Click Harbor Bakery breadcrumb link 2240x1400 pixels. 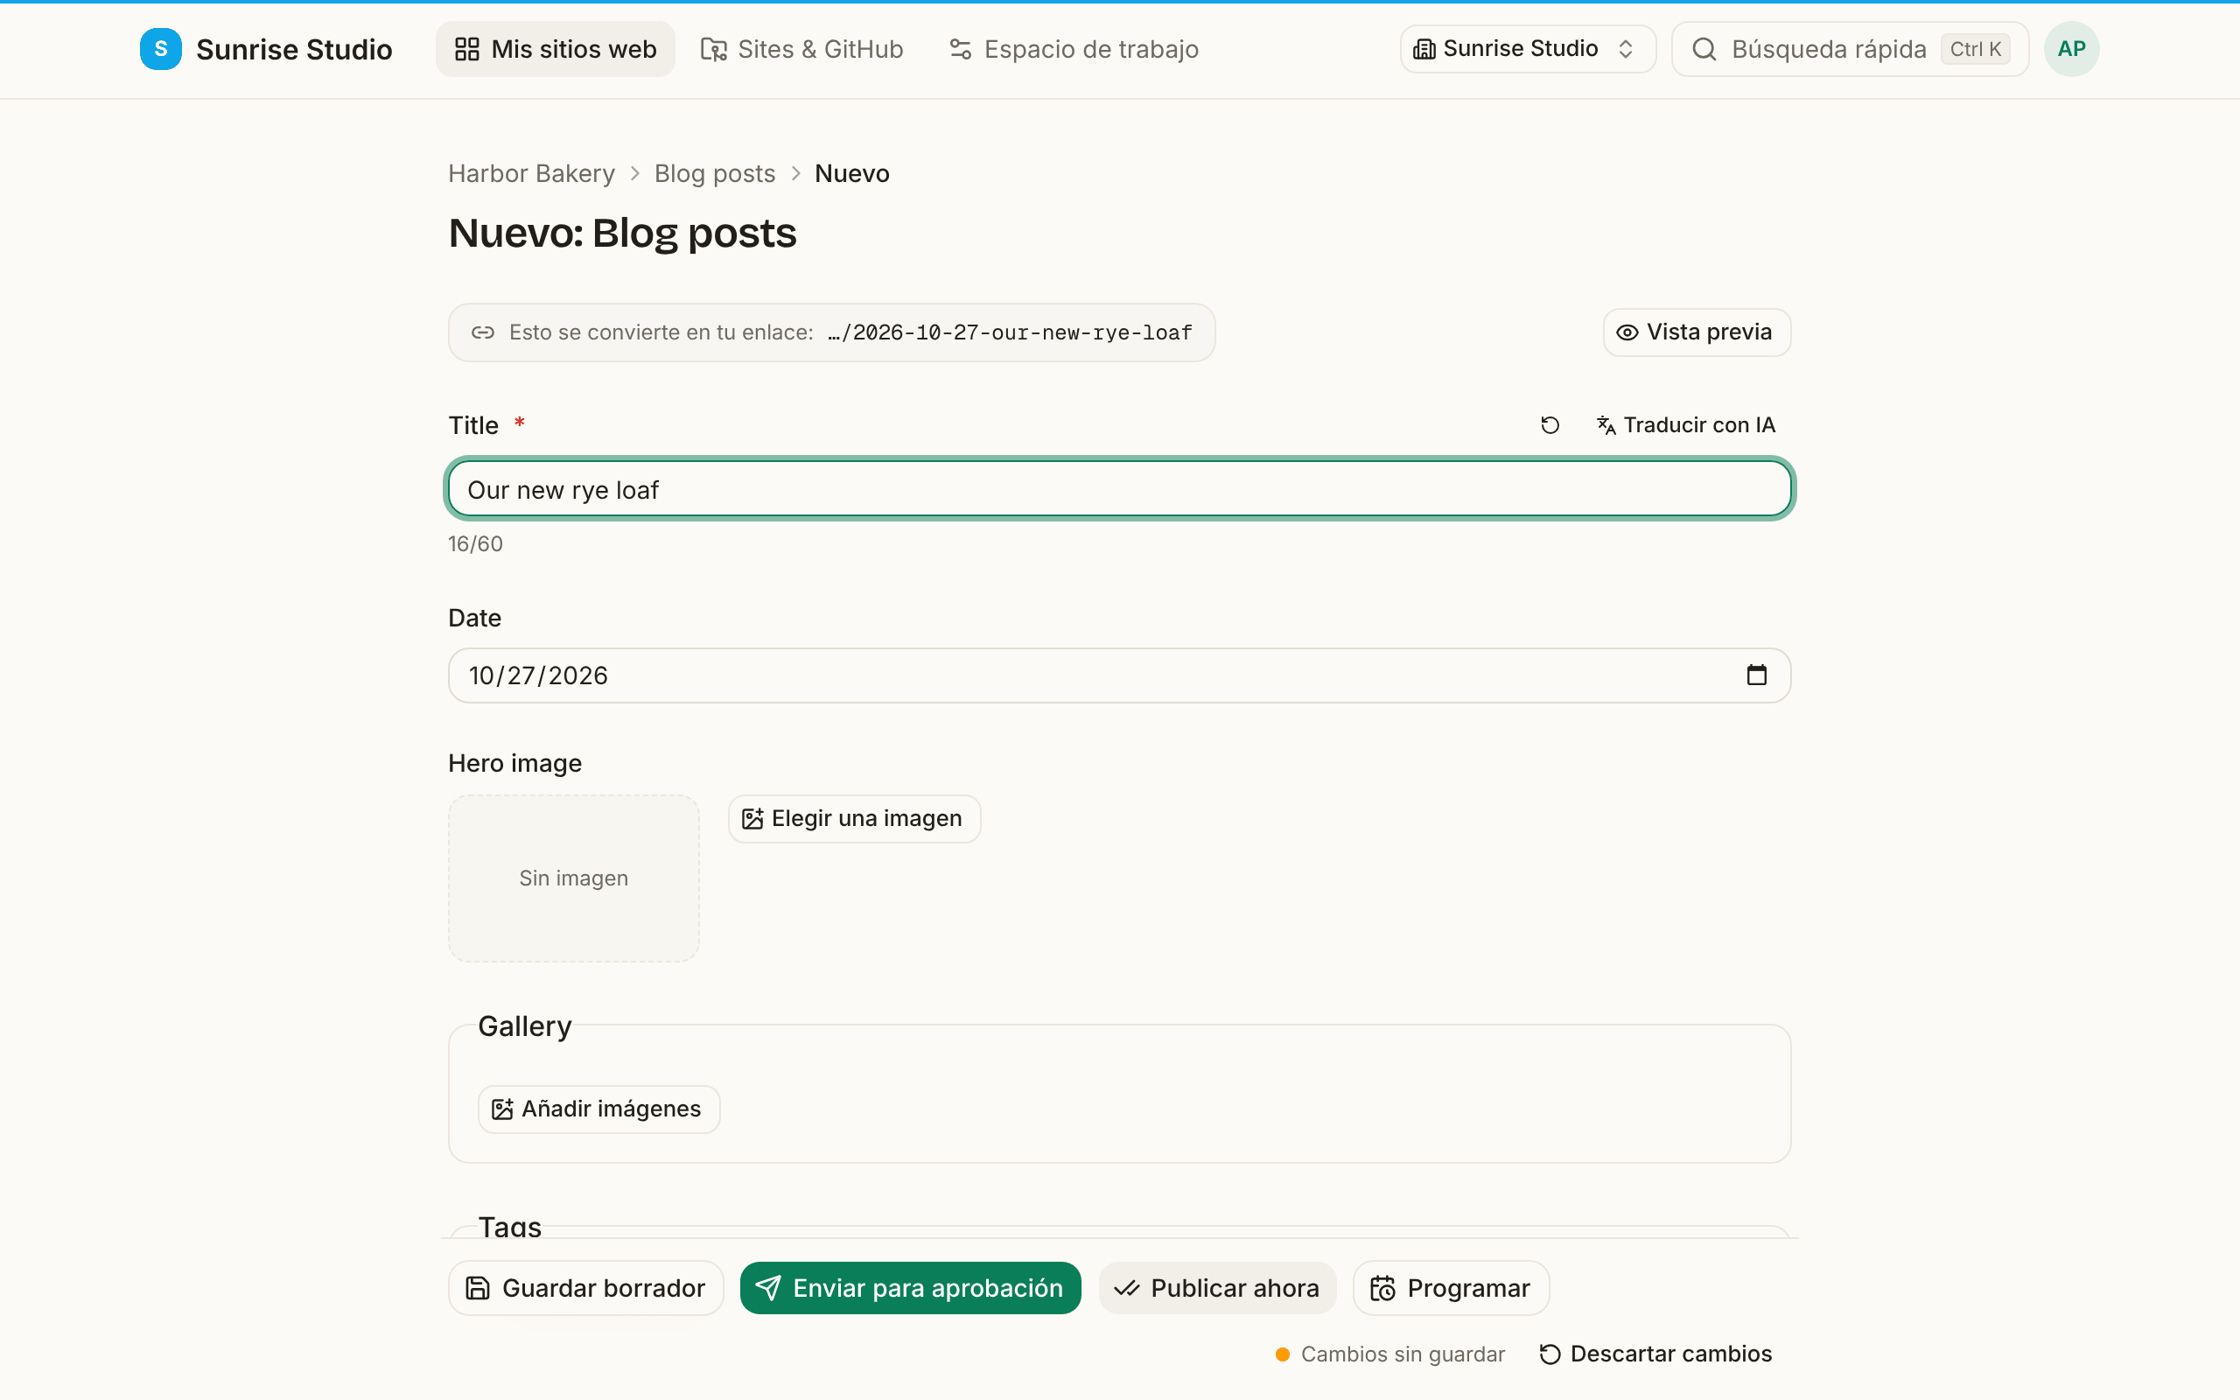pos(531,173)
